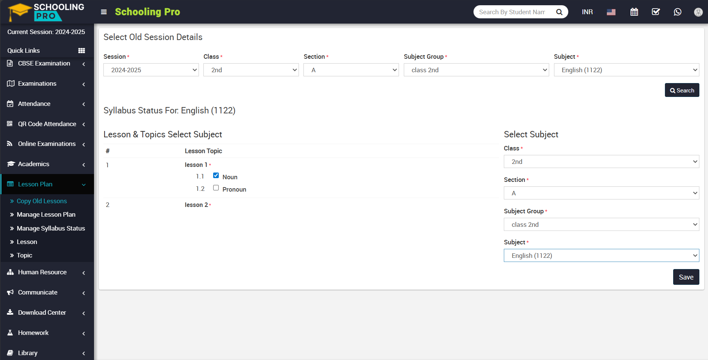
Task: Focus the Search By Student Name field
Action: click(x=512, y=12)
